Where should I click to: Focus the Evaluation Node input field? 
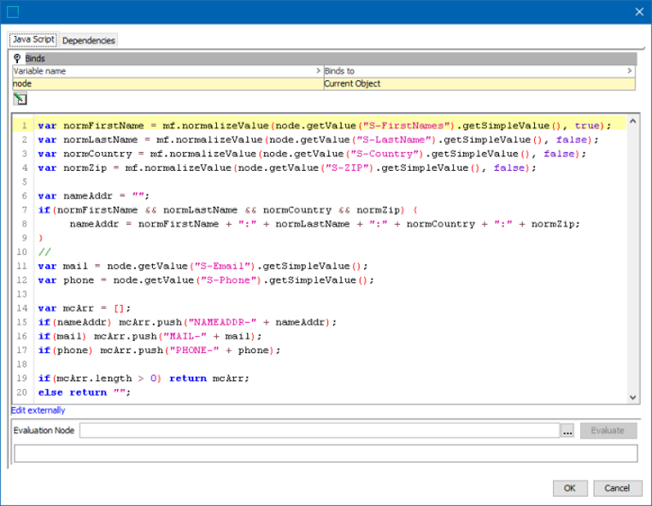319,431
